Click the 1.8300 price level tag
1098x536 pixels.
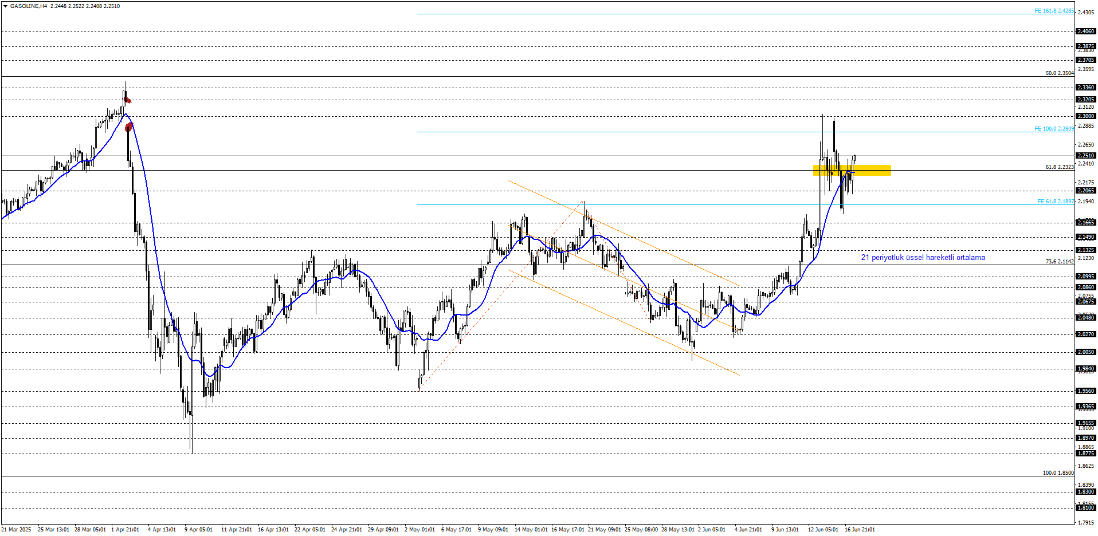(x=1086, y=492)
